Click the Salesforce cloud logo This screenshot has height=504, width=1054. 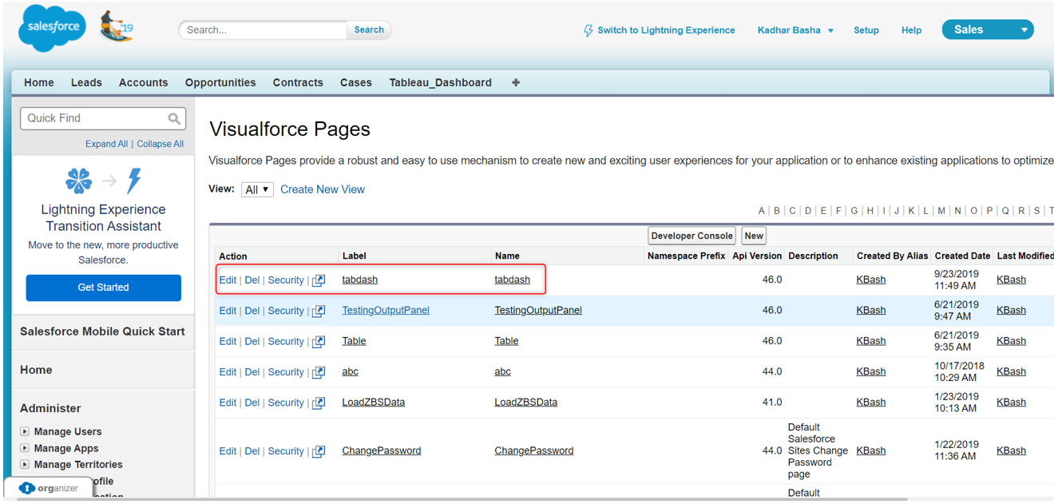[x=51, y=27]
